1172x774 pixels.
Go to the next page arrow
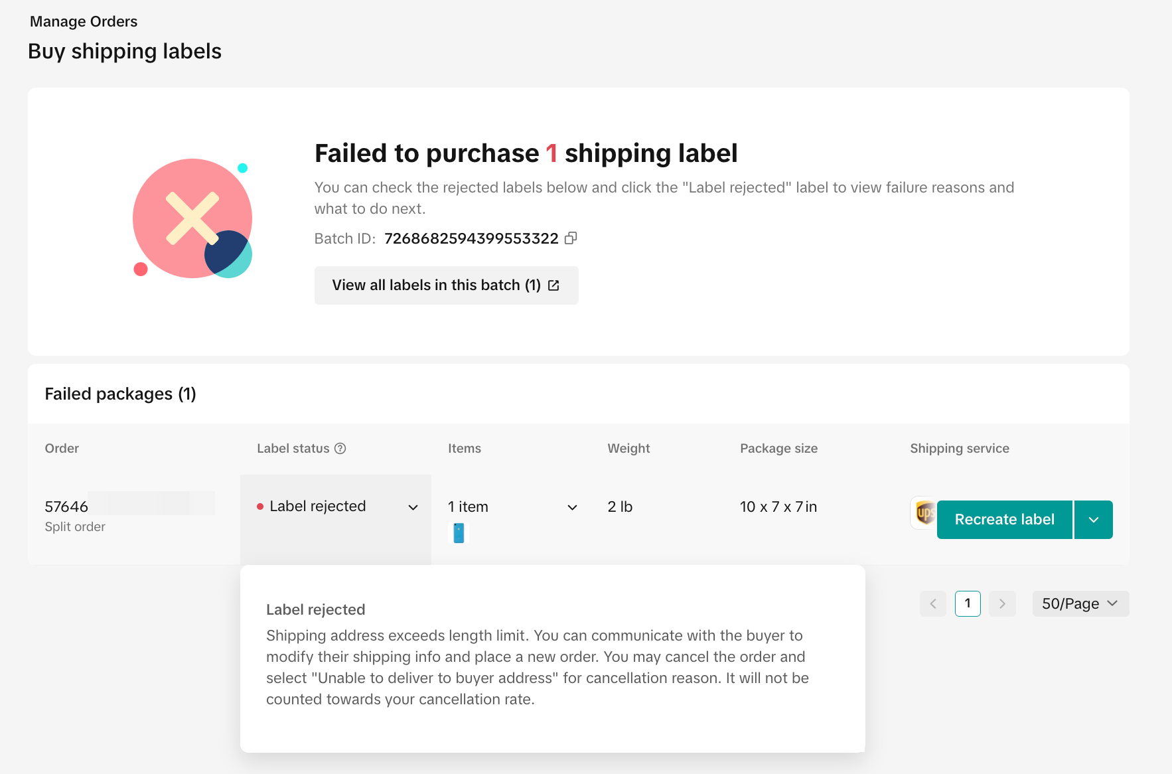[1002, 604]
